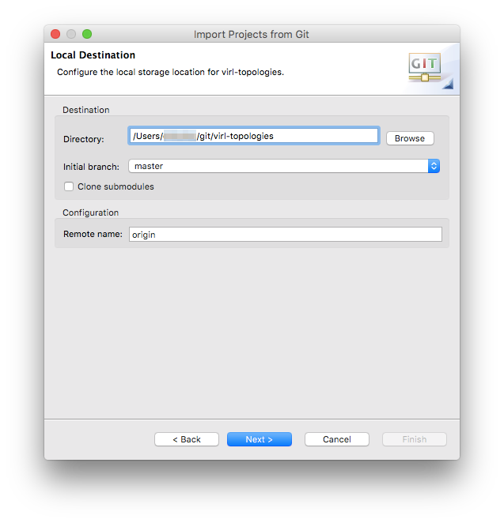
Task: Click the Import Projects from Git title
Action: pos(252,34)
